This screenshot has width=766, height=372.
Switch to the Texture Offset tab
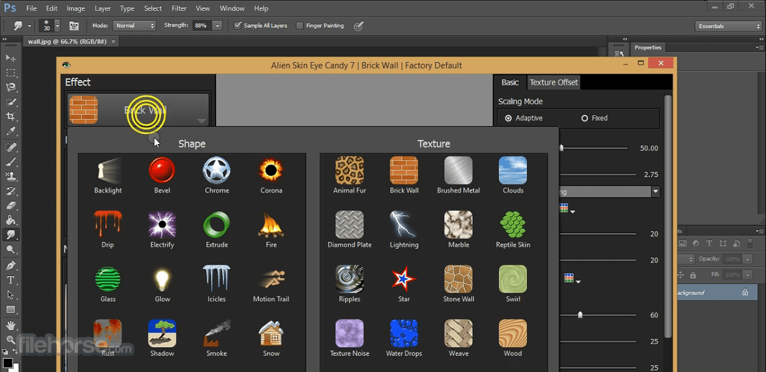554,82
